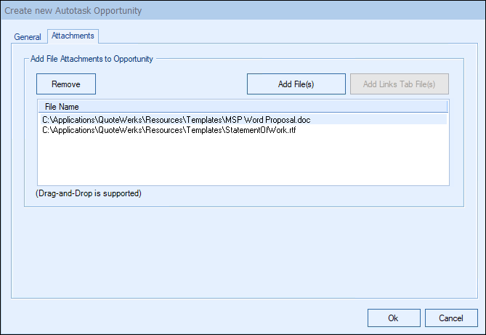This screenshot has height=335, width=486.
Task: Select the Attachments tab
Action: [x=72, y=36]
